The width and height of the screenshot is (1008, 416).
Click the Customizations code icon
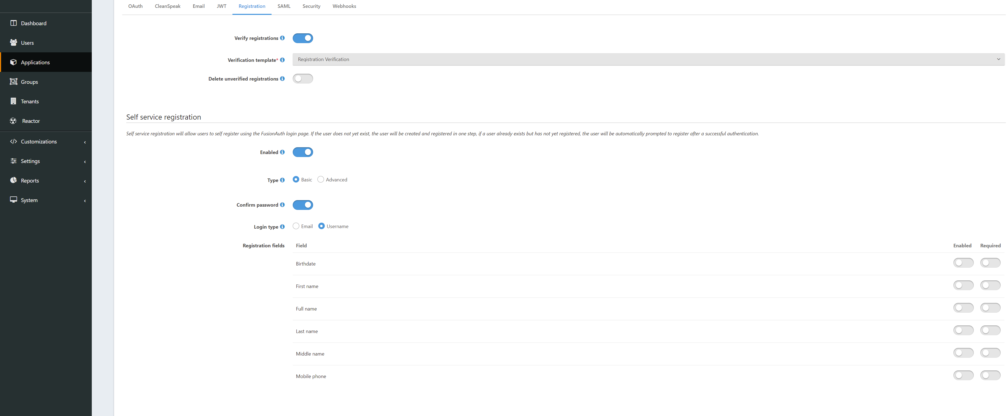[13, 141]
